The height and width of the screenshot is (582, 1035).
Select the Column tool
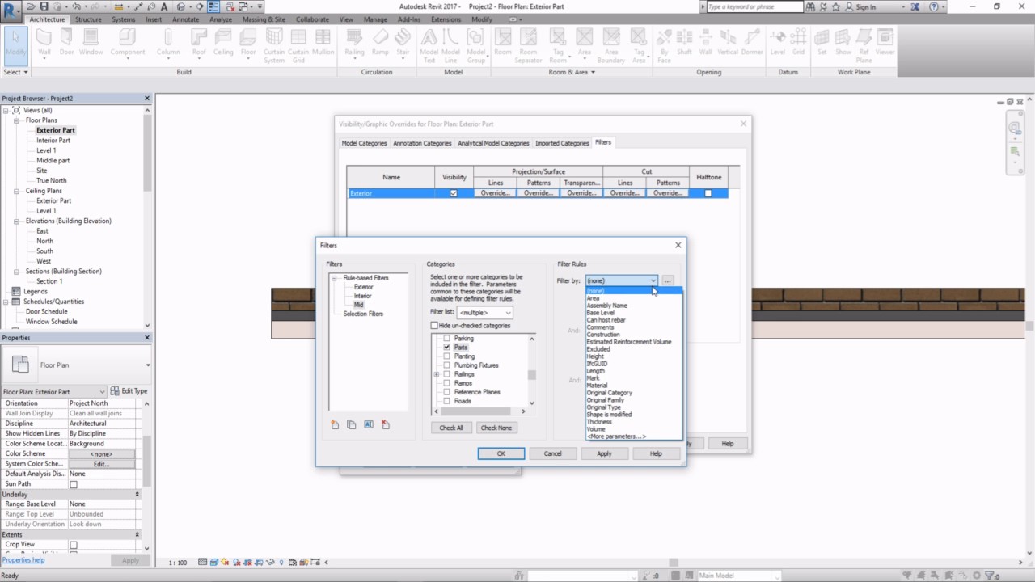168,42
